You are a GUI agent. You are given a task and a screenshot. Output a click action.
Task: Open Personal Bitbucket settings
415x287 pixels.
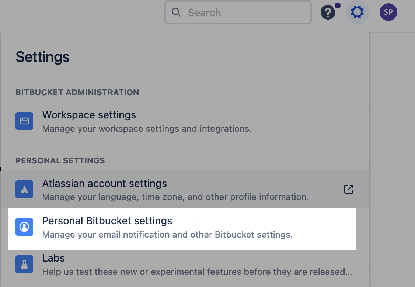(x=107, y=221)
